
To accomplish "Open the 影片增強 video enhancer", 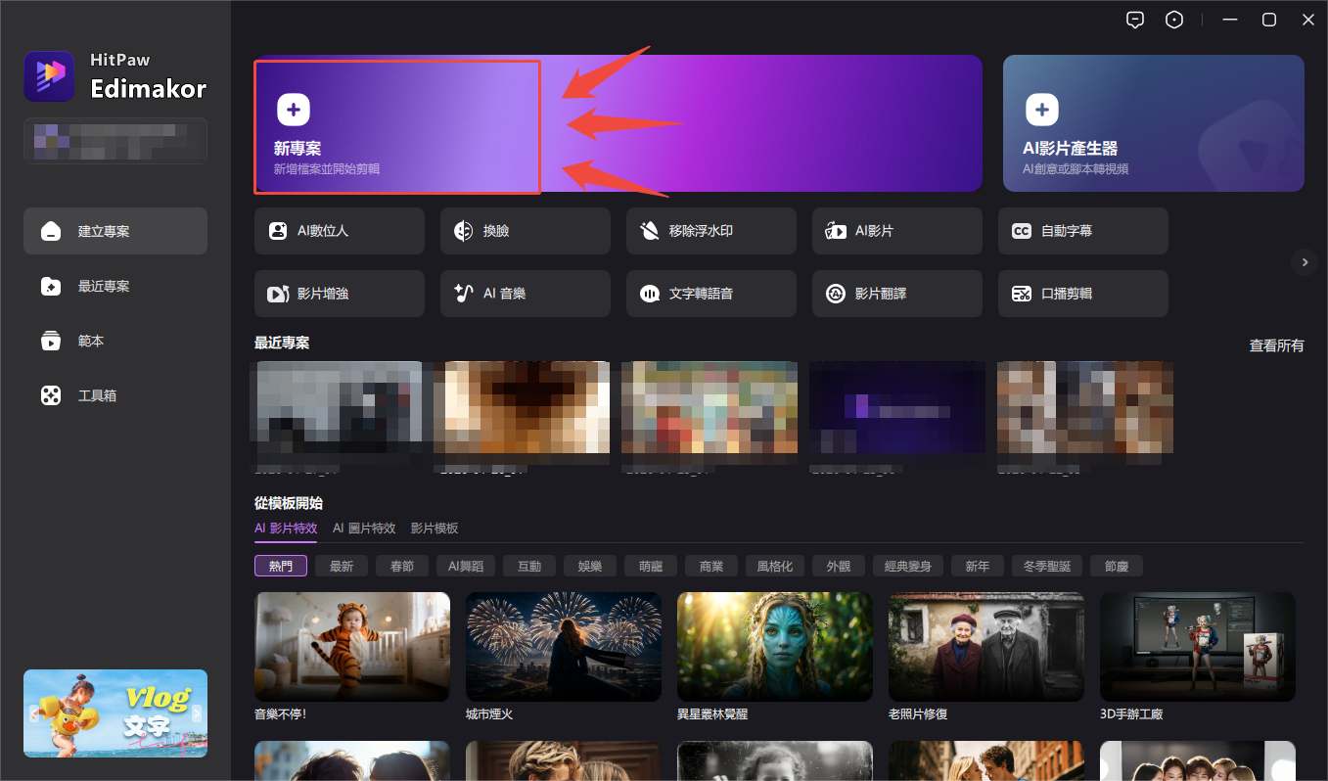I will coord(339,294).
